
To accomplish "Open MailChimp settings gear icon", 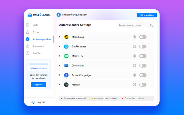I will coord(134,37).
